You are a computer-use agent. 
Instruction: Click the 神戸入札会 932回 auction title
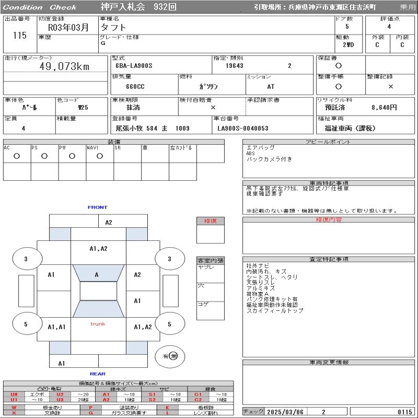pos(138,7)
